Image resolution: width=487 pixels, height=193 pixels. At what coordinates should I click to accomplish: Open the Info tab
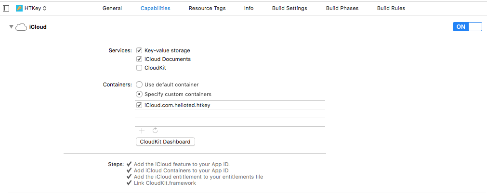[x=249, y=8]
